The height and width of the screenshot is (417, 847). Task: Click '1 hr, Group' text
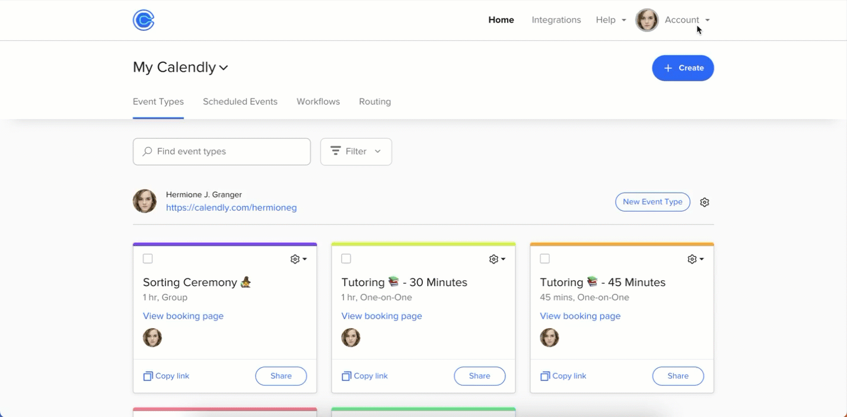165,297
